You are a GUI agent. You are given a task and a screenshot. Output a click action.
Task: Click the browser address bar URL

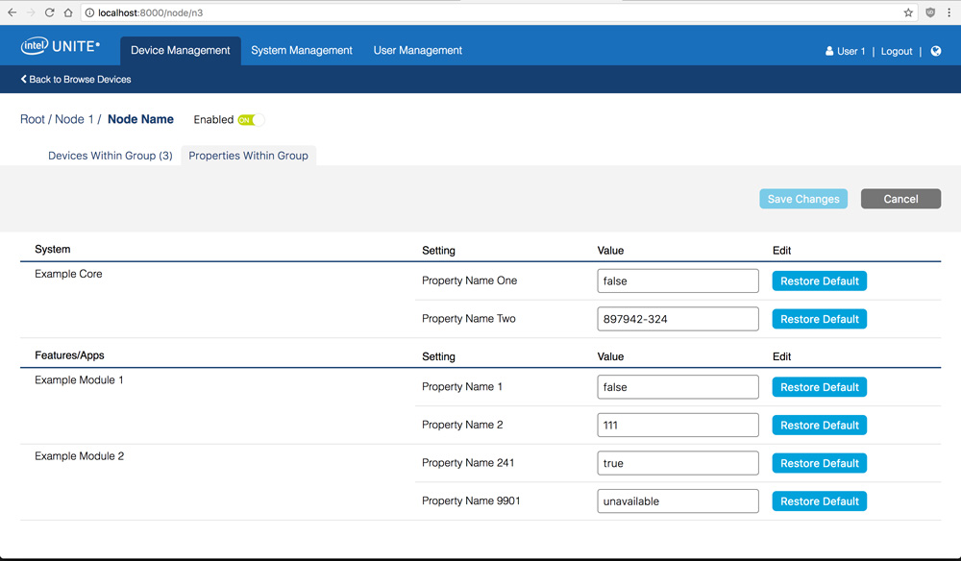(x=151, y=12)
